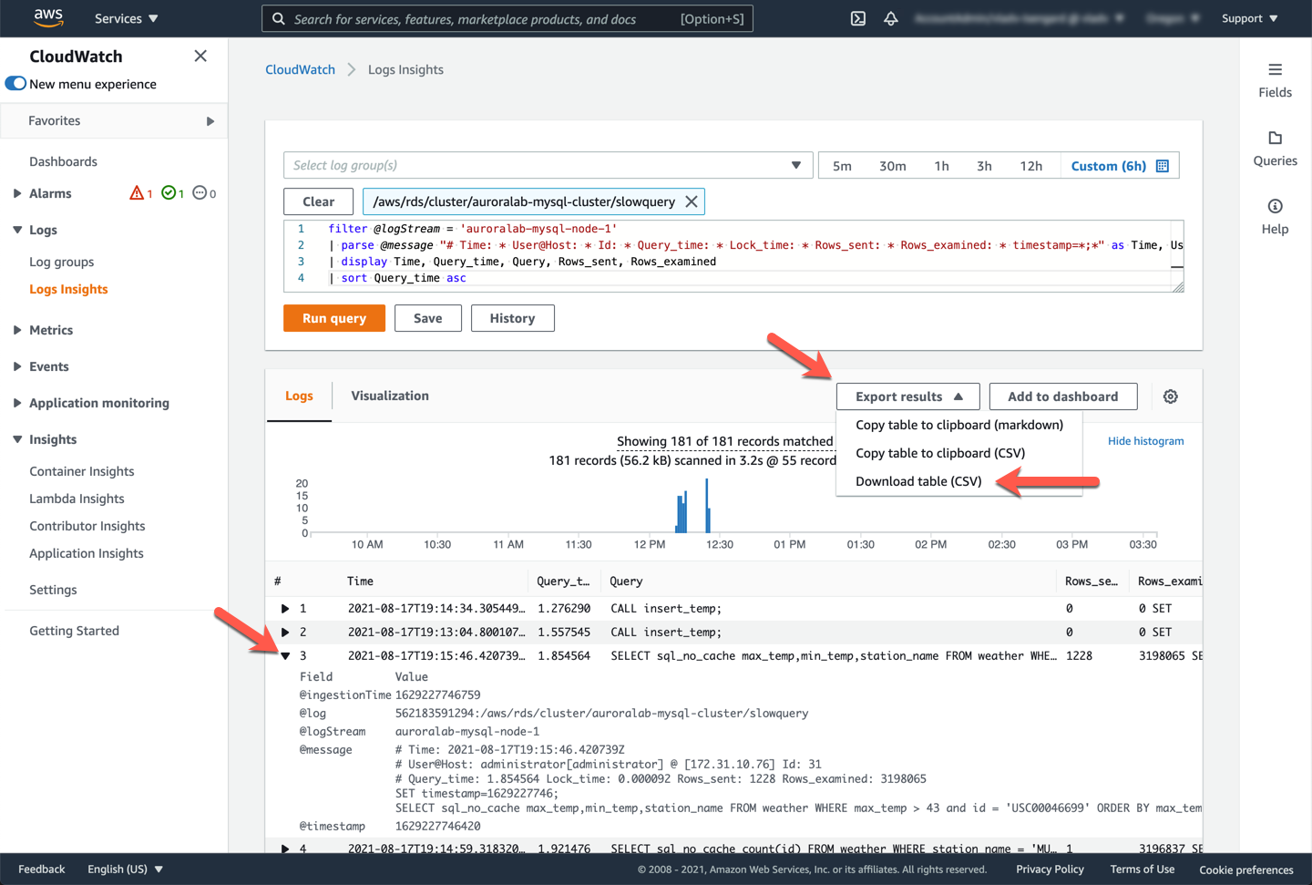Collapse expanded log row 3

point(285,656)
